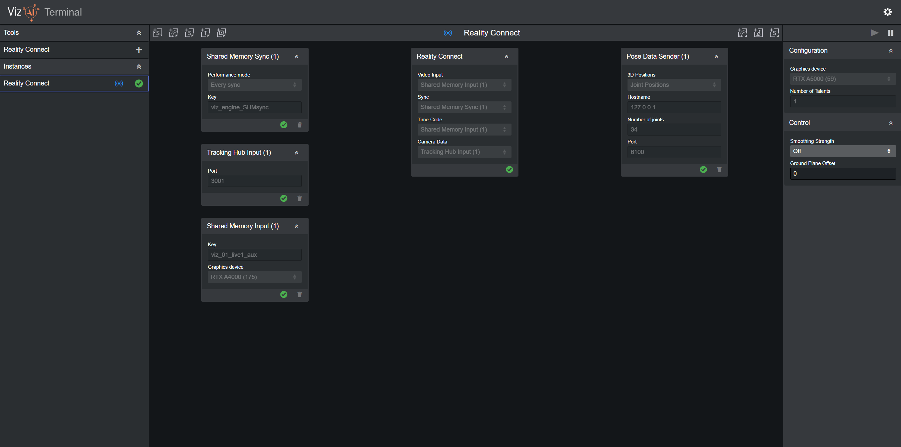Click Port field showing 3001

click(255, 181)
